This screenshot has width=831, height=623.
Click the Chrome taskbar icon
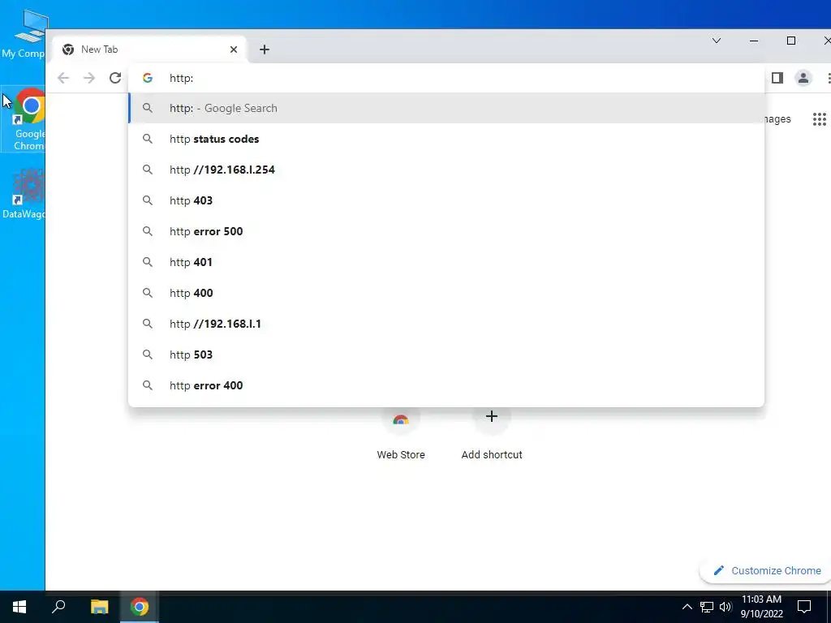pos(140,607)
